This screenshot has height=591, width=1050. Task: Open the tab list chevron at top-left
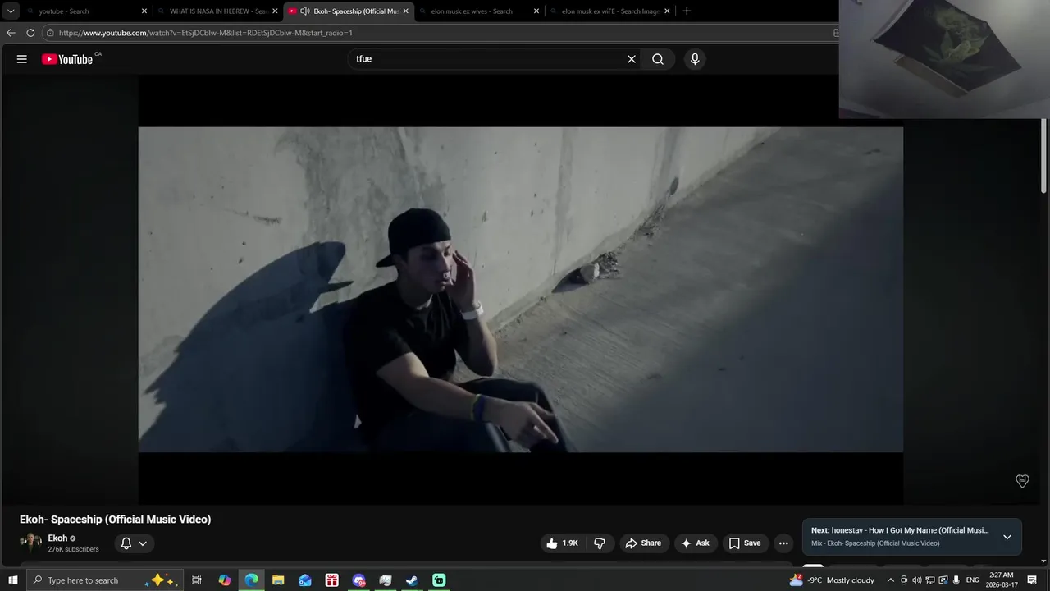11,11
